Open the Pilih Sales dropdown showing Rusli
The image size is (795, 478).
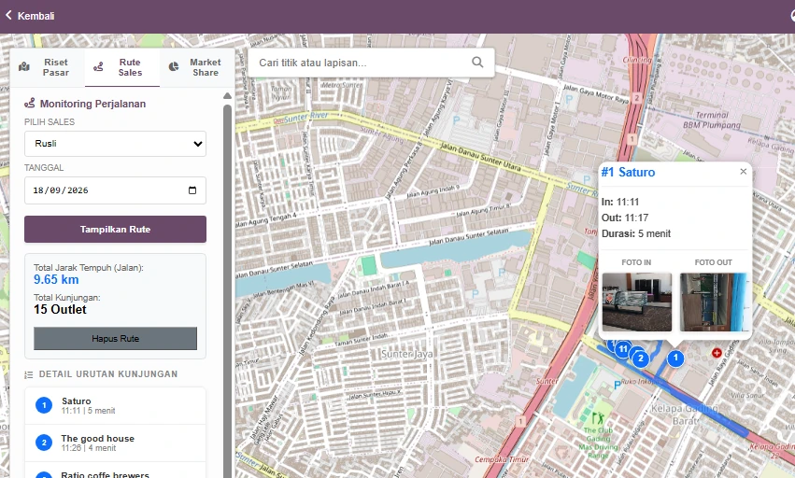click(x=115, y=144)
